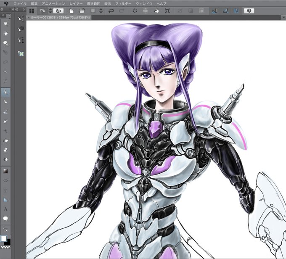Viewport: 286px width, 259px height.
Task: Open workspace grid icon in command bar
Action: [x=32, y=11]
